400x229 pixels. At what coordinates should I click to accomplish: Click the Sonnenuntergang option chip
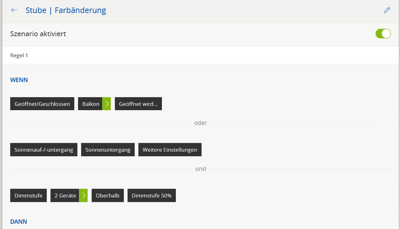point(108,150)
